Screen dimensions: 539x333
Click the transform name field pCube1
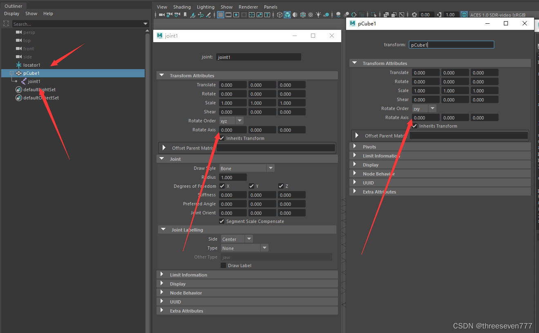(452, 45)
